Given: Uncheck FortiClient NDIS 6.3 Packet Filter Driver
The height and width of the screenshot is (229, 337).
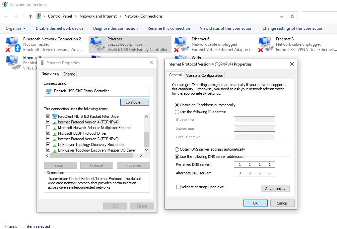Looking at the screenshot, I should (x=48, y=116).
